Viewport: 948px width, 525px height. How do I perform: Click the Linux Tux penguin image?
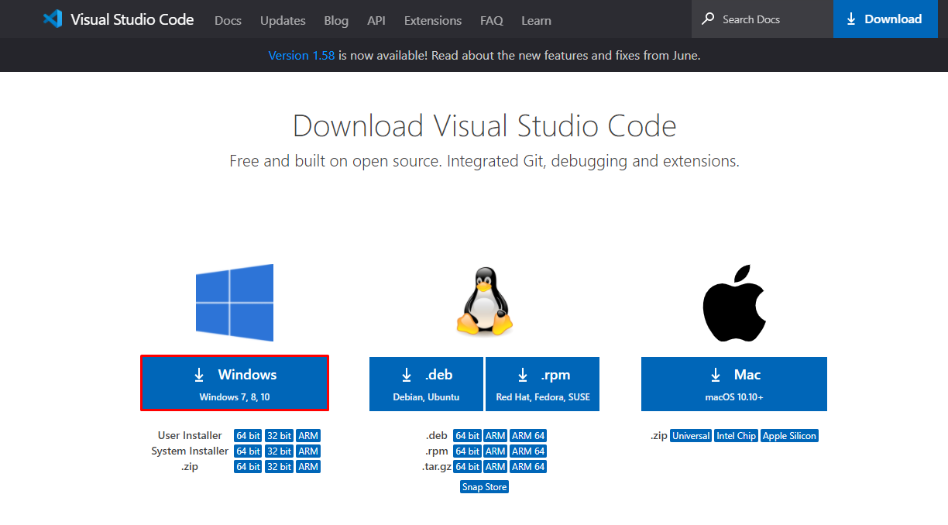point(484,301)
